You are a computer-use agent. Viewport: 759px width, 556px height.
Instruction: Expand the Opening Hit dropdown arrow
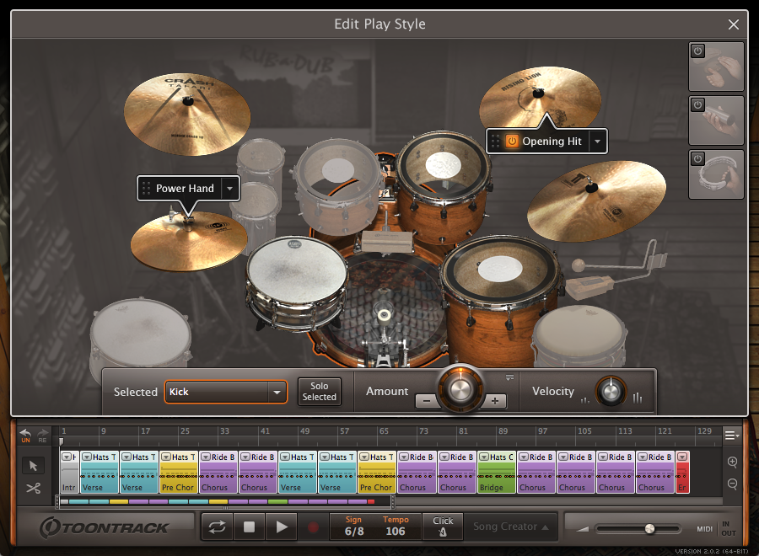[x=597, y=142]
